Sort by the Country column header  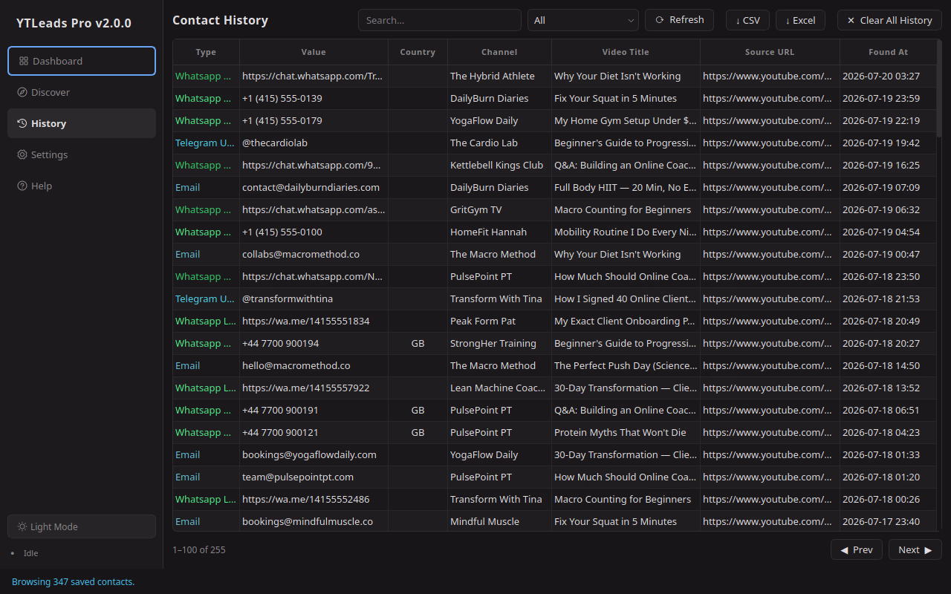tap(418, 52)
